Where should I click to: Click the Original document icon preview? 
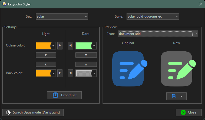coord(130,69)
